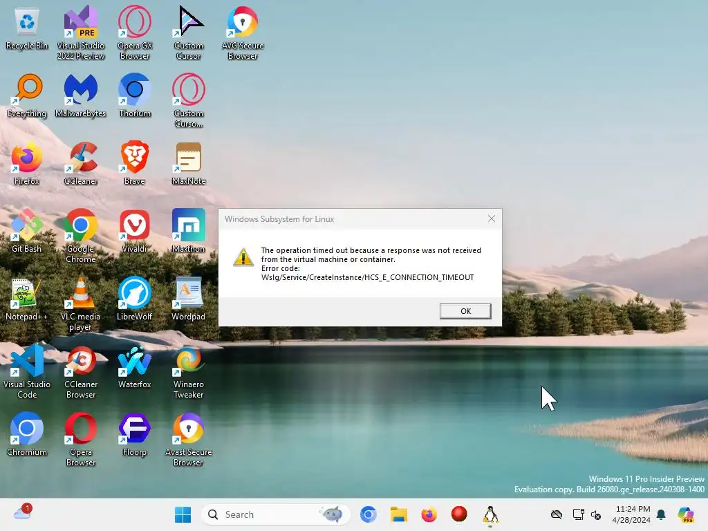The image size is (708, 531).
Task: Click OK in the WSL error dialog
Action: click(465, 311)
